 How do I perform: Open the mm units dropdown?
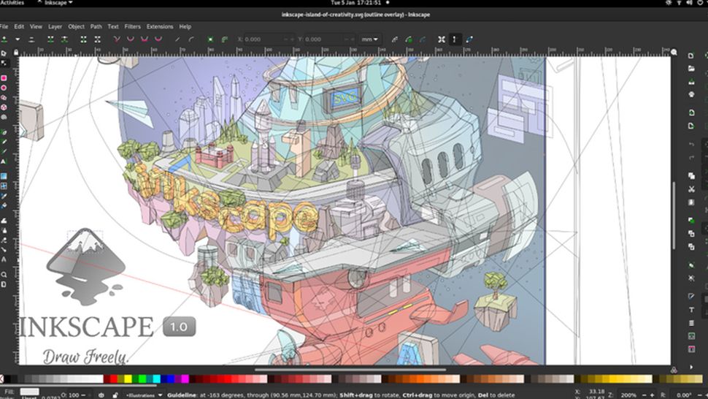(369, 39)
